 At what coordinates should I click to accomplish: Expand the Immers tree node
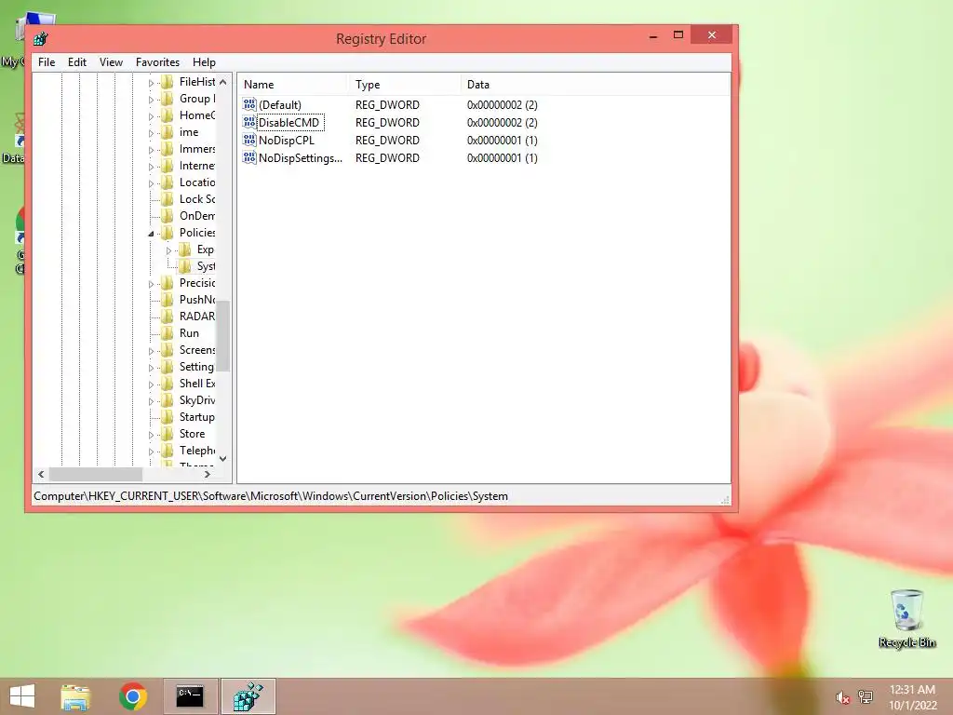coord(151,150)
